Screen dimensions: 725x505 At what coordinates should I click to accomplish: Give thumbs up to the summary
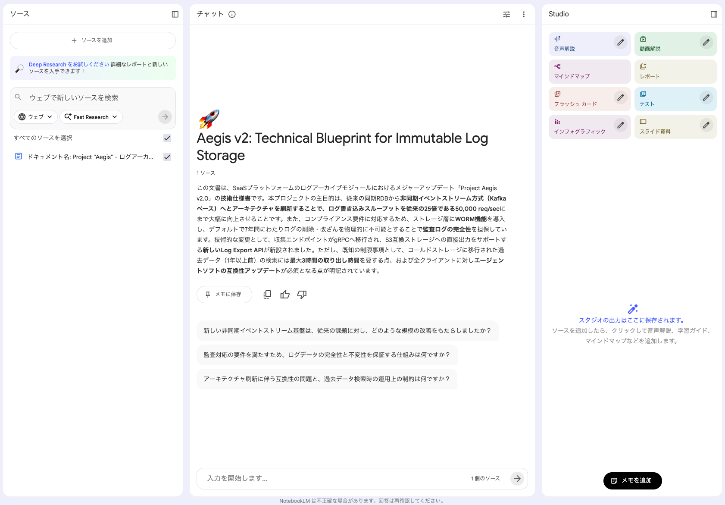click(x=284, y=294)
